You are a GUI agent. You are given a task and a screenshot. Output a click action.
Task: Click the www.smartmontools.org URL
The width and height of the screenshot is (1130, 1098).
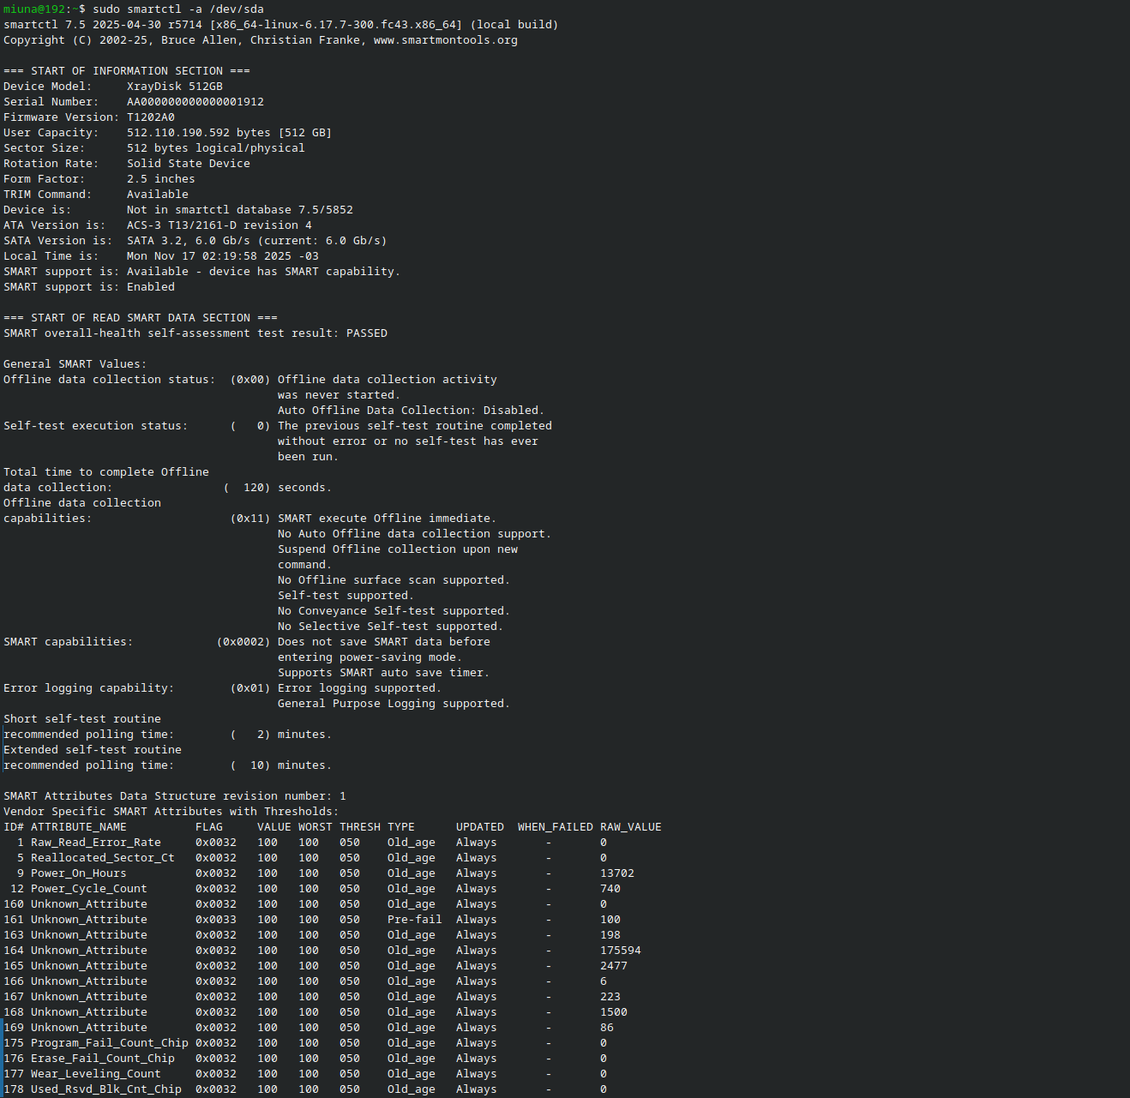pyautogui.click(x=445, y=40)
